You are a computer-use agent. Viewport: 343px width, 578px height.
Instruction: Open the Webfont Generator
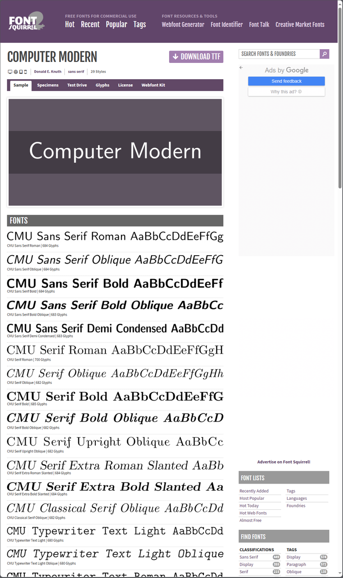183,24
